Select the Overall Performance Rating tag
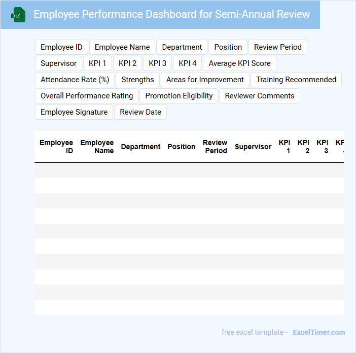This screenshot has width=356, height=353. coord(87,96)
